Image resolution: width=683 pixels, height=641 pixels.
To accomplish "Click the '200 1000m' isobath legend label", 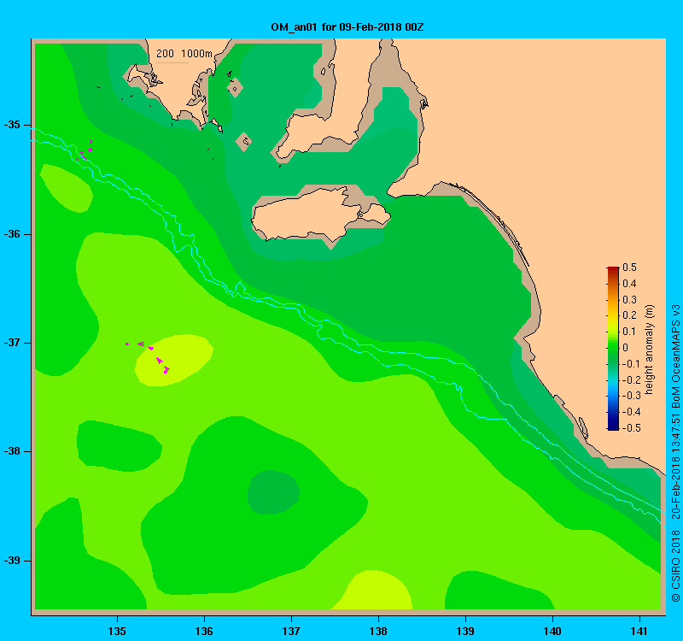I will click(184, 54).
